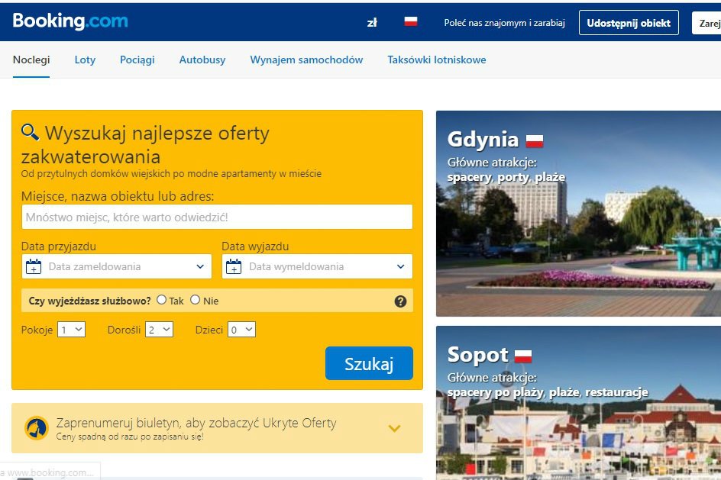This screenshot has width=721, height=480.
Task: Expand the Data wymeldowania date selector
Action: 399,266
